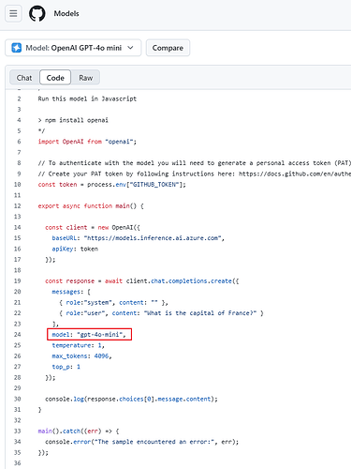Click the role "system" message line
The height and width of the screenshot is (469, 351).
click(114, 303)
